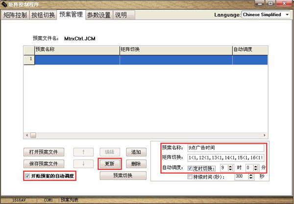The height and width of the screenshot is (204, 294).
Task: Open the 按钮切换 tab
Action: tap(43, 15)
